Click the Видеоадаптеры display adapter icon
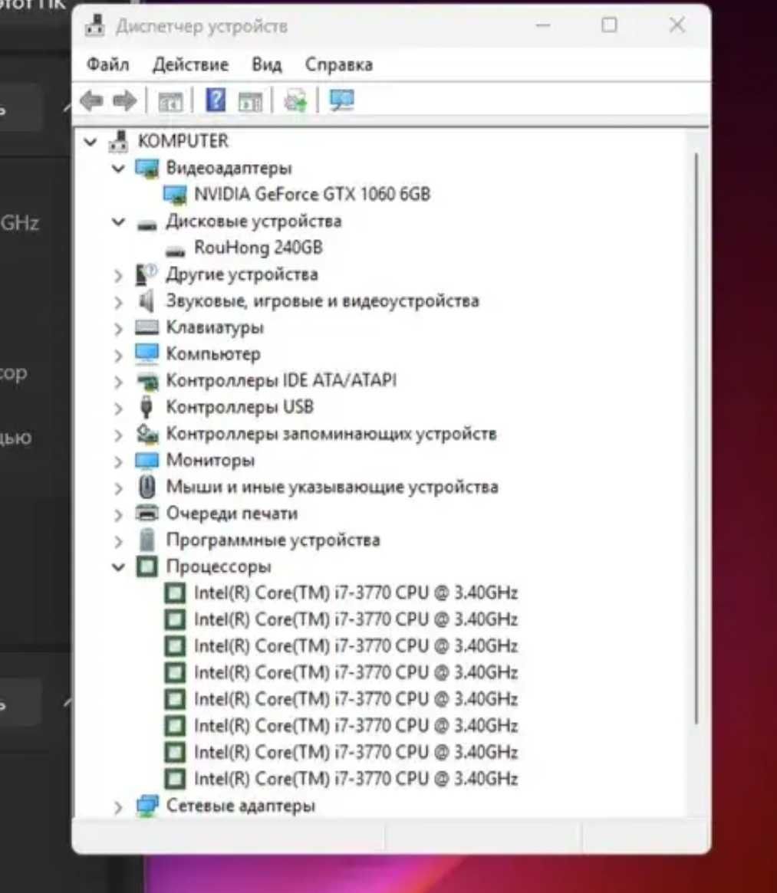The width and height of the screenshot is (777, 893). (147, 168)
